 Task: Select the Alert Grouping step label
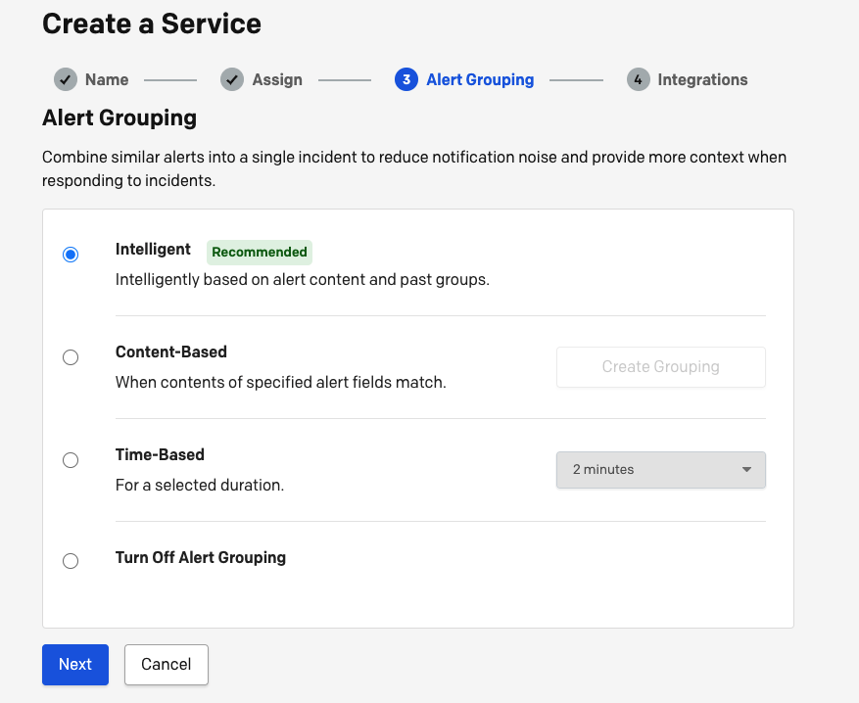click(480, 80)
